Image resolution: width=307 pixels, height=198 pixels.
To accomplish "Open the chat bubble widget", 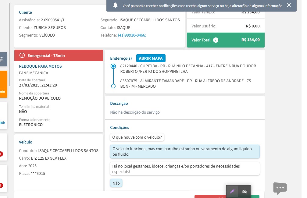I will click(280, 188).
